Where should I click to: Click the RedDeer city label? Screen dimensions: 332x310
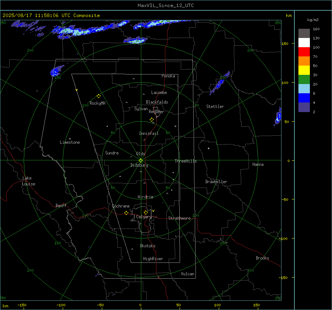click(x=156, y=112)
